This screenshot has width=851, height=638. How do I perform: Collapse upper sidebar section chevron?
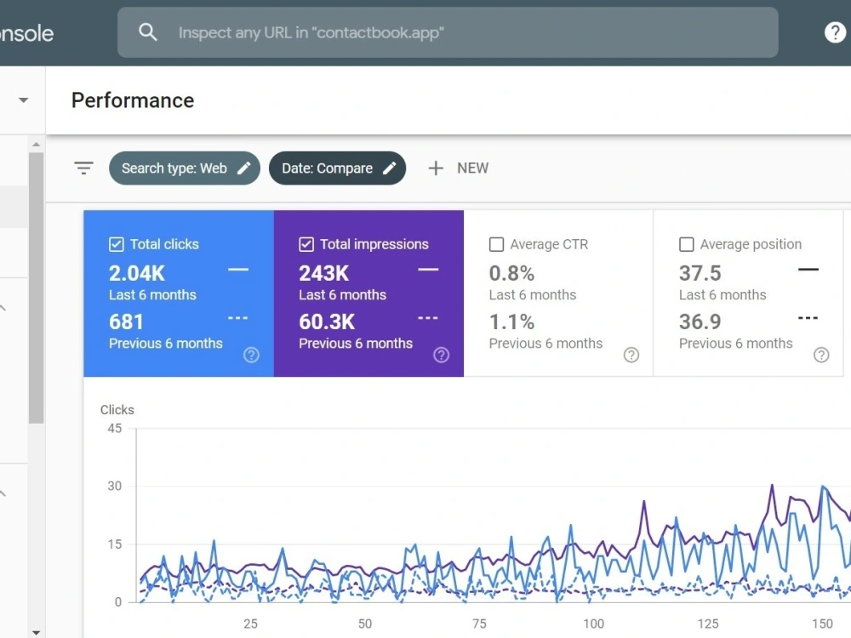click(x=3, y=308)
